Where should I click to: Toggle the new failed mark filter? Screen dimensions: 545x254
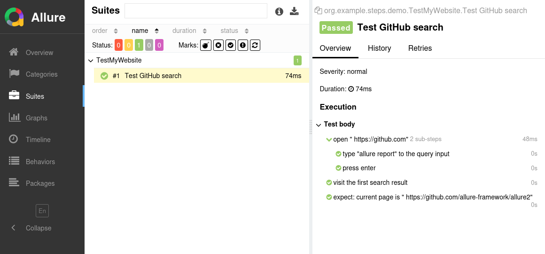(x=218, y=45)
